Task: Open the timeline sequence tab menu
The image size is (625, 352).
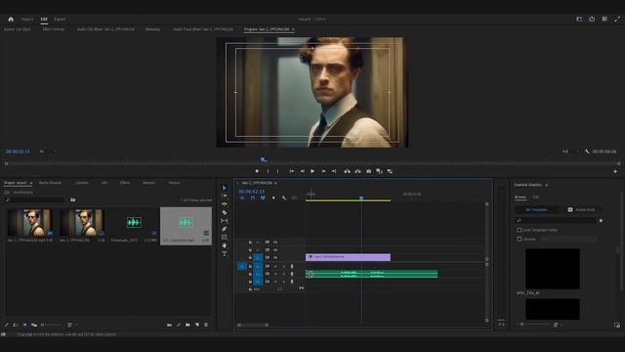Action: (275, 183)
